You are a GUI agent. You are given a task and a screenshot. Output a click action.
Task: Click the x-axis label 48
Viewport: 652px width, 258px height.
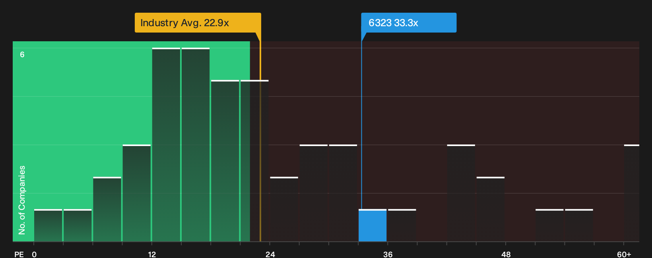pos(506,254)
